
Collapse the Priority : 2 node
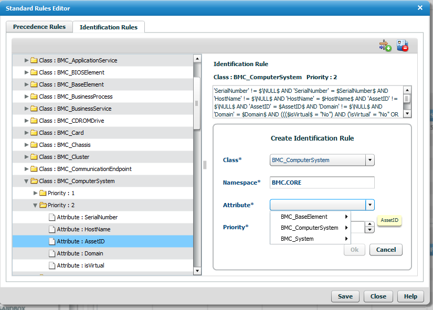pos(35,206)
